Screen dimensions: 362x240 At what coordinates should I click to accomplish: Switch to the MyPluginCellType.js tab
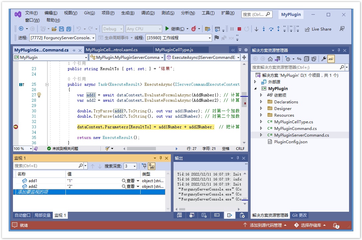click(x=174, y=50)
